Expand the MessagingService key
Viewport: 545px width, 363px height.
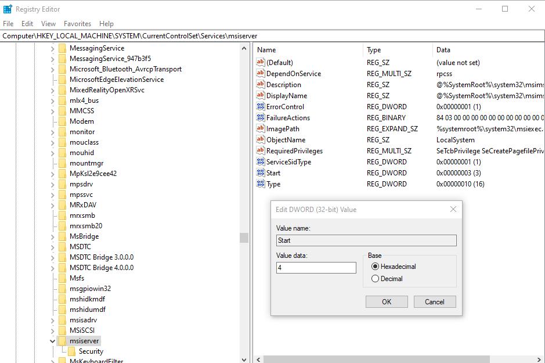[53, 48]
